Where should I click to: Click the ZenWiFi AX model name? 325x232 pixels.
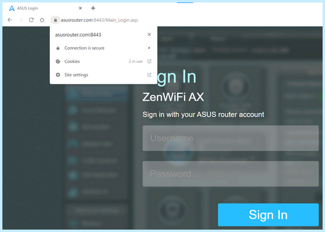point(173,97)
